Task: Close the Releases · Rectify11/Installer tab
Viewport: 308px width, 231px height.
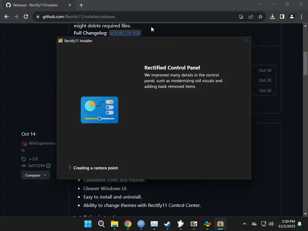Action: coord(70,5)
